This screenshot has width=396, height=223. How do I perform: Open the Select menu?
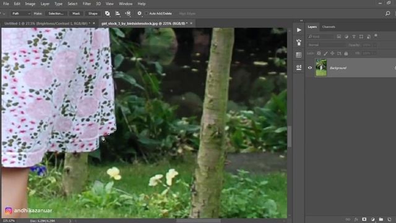[72, 4]
